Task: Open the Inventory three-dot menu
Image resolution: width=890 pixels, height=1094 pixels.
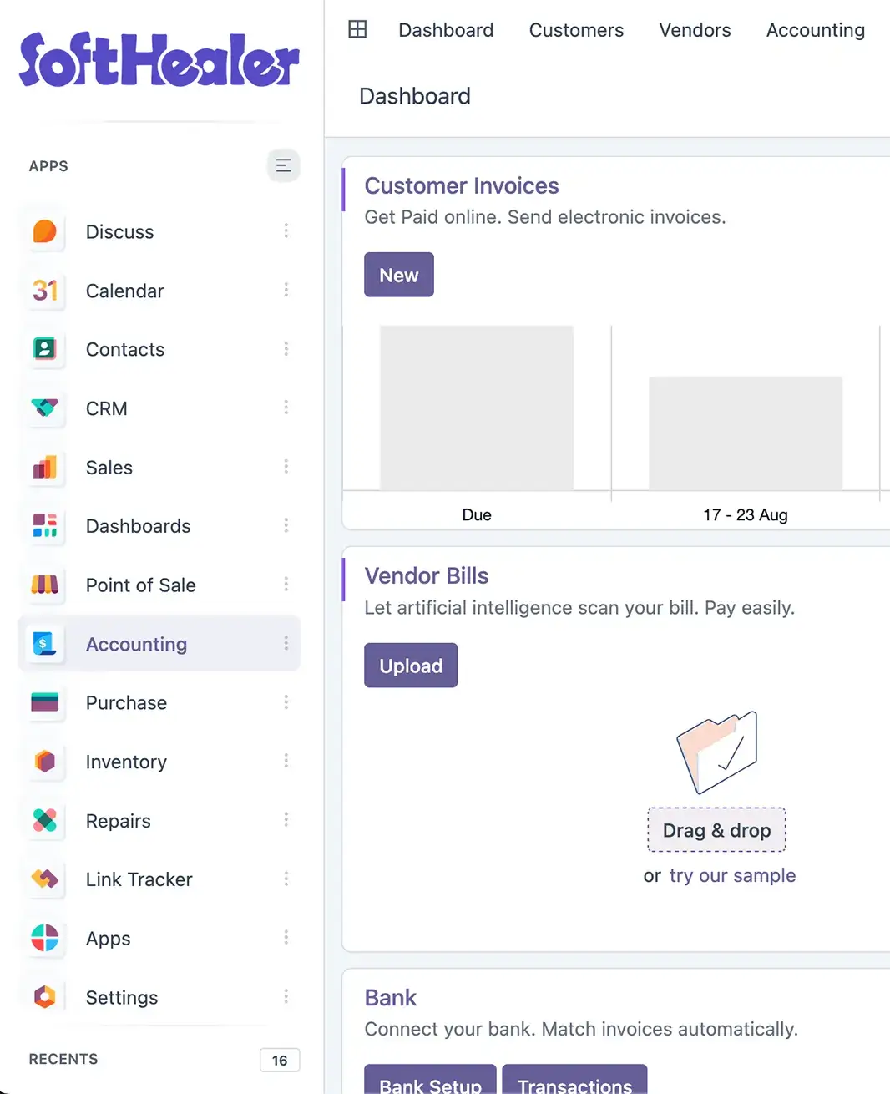Action: [286, 762]
